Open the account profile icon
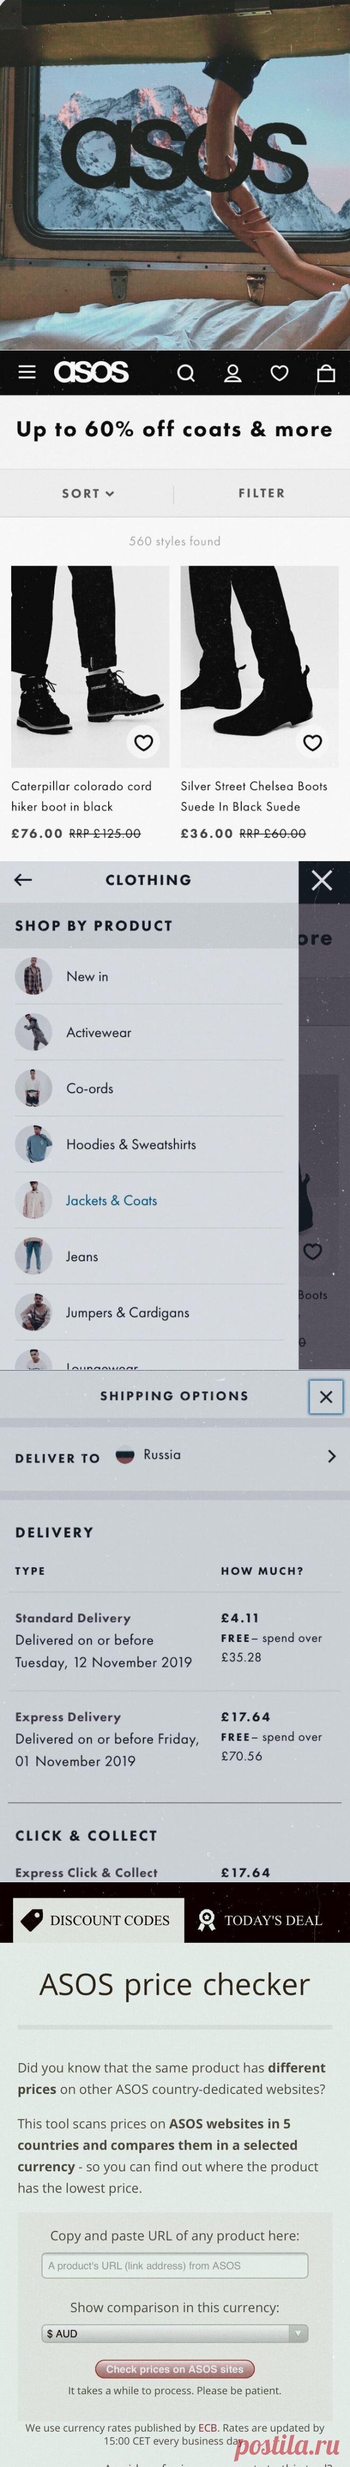This screenshot has height=2467, width=350. tap(232, 373)
